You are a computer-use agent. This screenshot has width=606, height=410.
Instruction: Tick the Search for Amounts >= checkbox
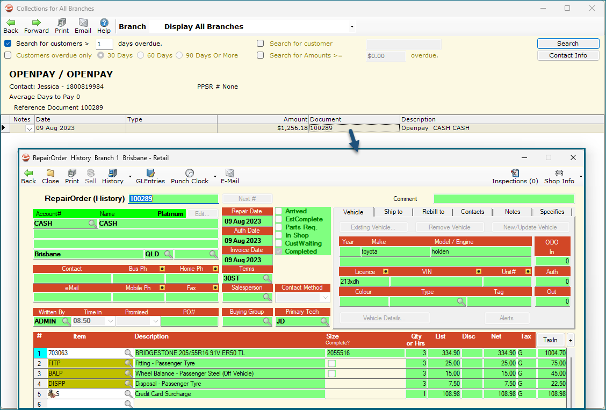[261, 55]
